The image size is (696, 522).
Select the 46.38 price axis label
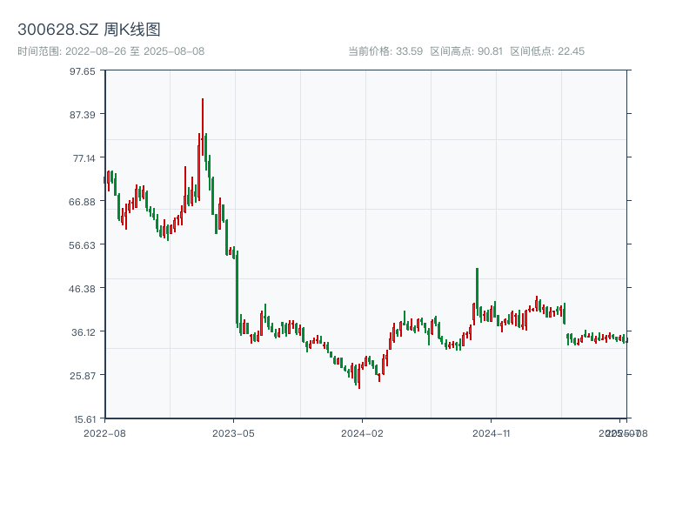tap(83, 288)
